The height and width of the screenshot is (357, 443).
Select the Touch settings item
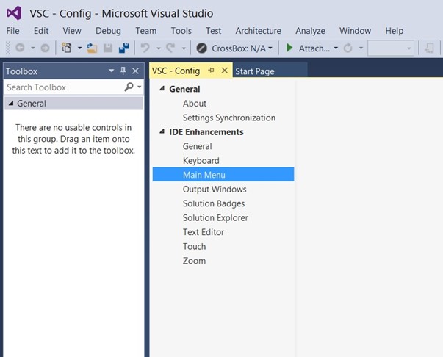194,246
